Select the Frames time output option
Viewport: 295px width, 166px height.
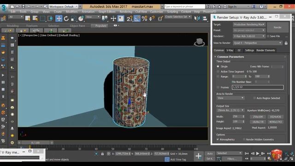[218, 87]
